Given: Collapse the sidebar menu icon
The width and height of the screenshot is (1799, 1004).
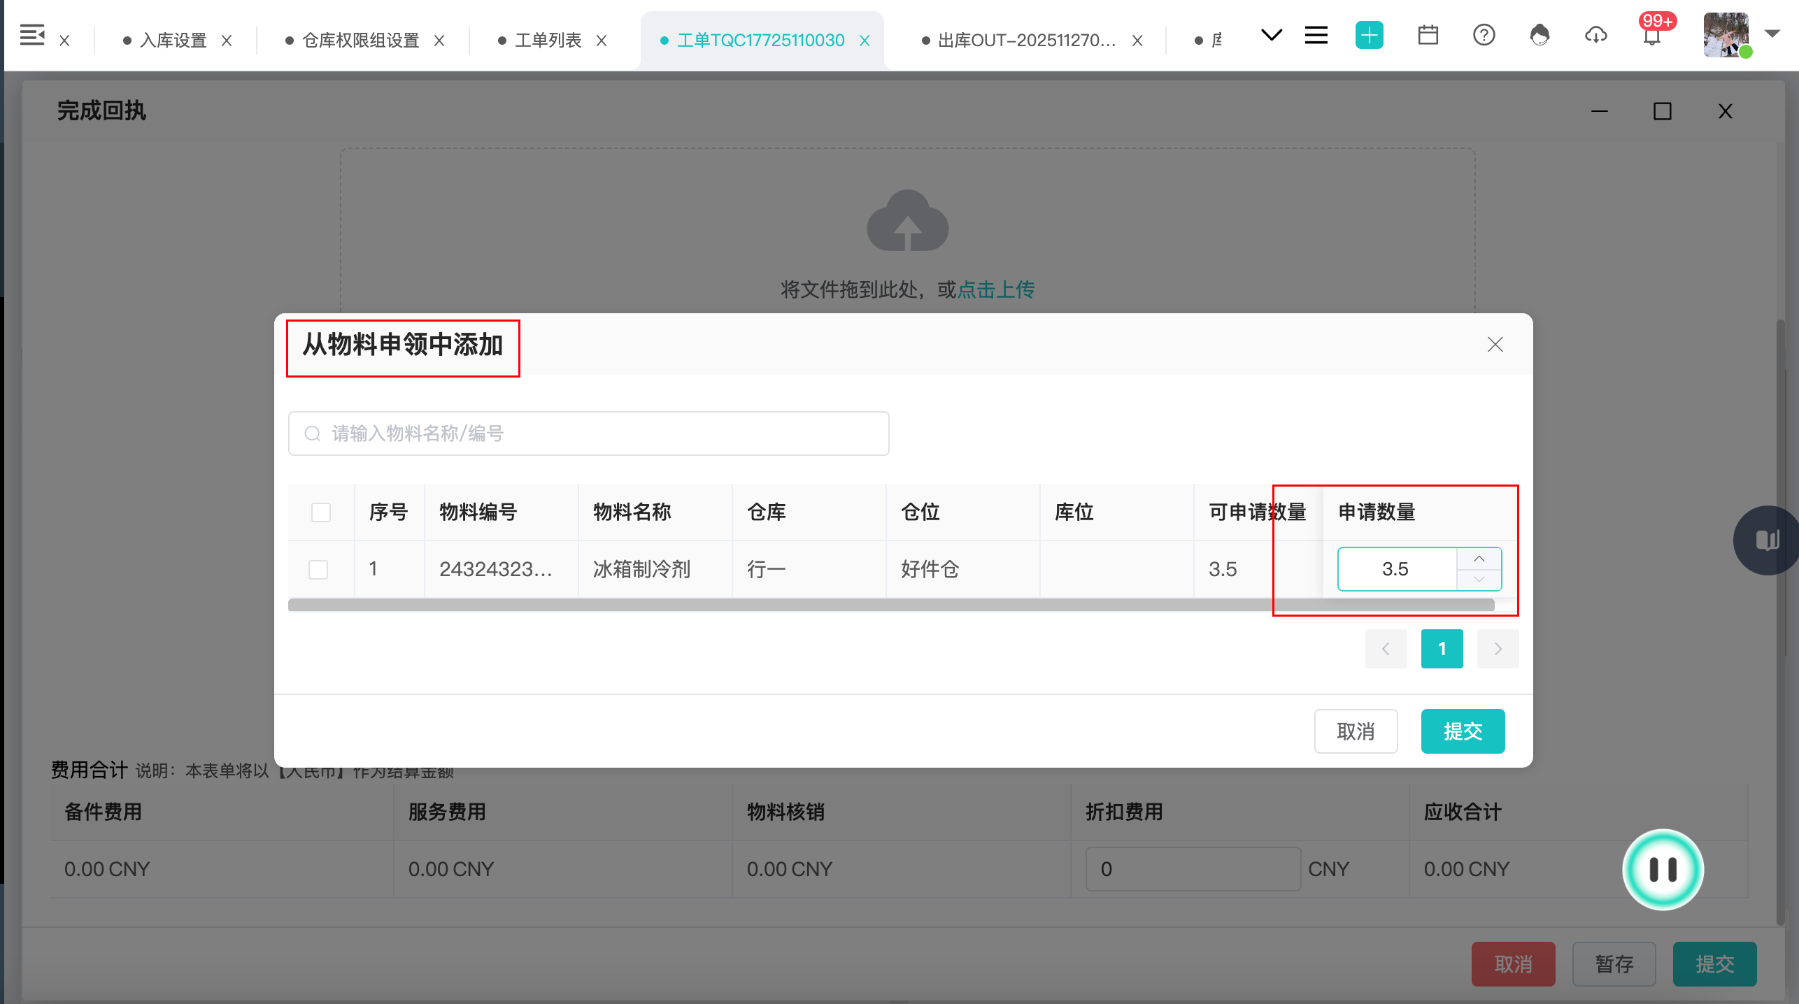Looking at the screenshot, I should pyautogui.click(x=32, y=35).
